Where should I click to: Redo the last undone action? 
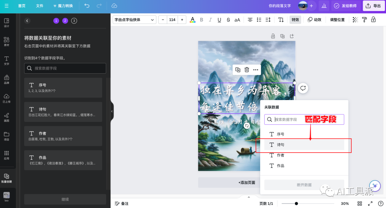tap(99, 6)
